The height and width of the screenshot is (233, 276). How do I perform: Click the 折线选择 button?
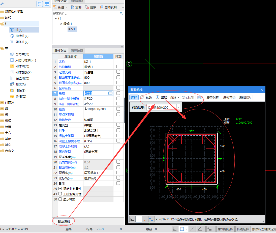(x=243, y=229)
